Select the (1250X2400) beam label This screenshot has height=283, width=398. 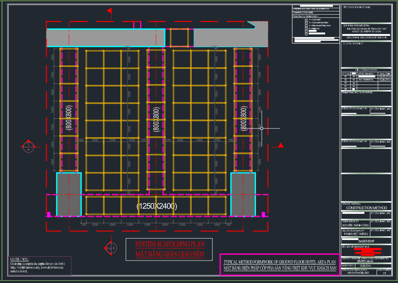[x=157, y=206]
